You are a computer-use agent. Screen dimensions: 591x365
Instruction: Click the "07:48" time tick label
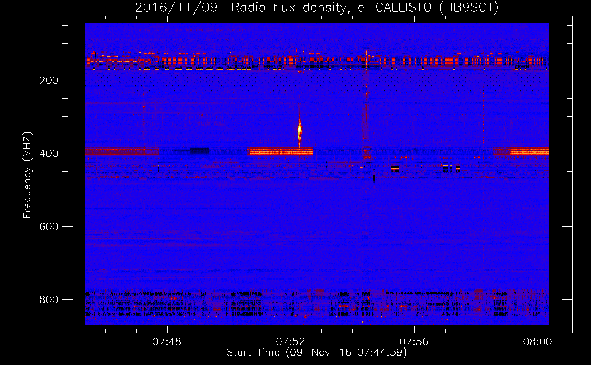pos(167,342)
